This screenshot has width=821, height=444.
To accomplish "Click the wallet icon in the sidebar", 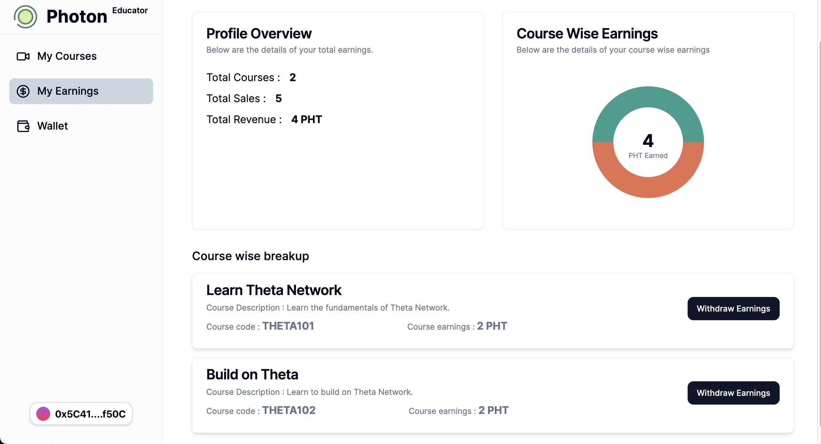I will click(x=23, y=126).
